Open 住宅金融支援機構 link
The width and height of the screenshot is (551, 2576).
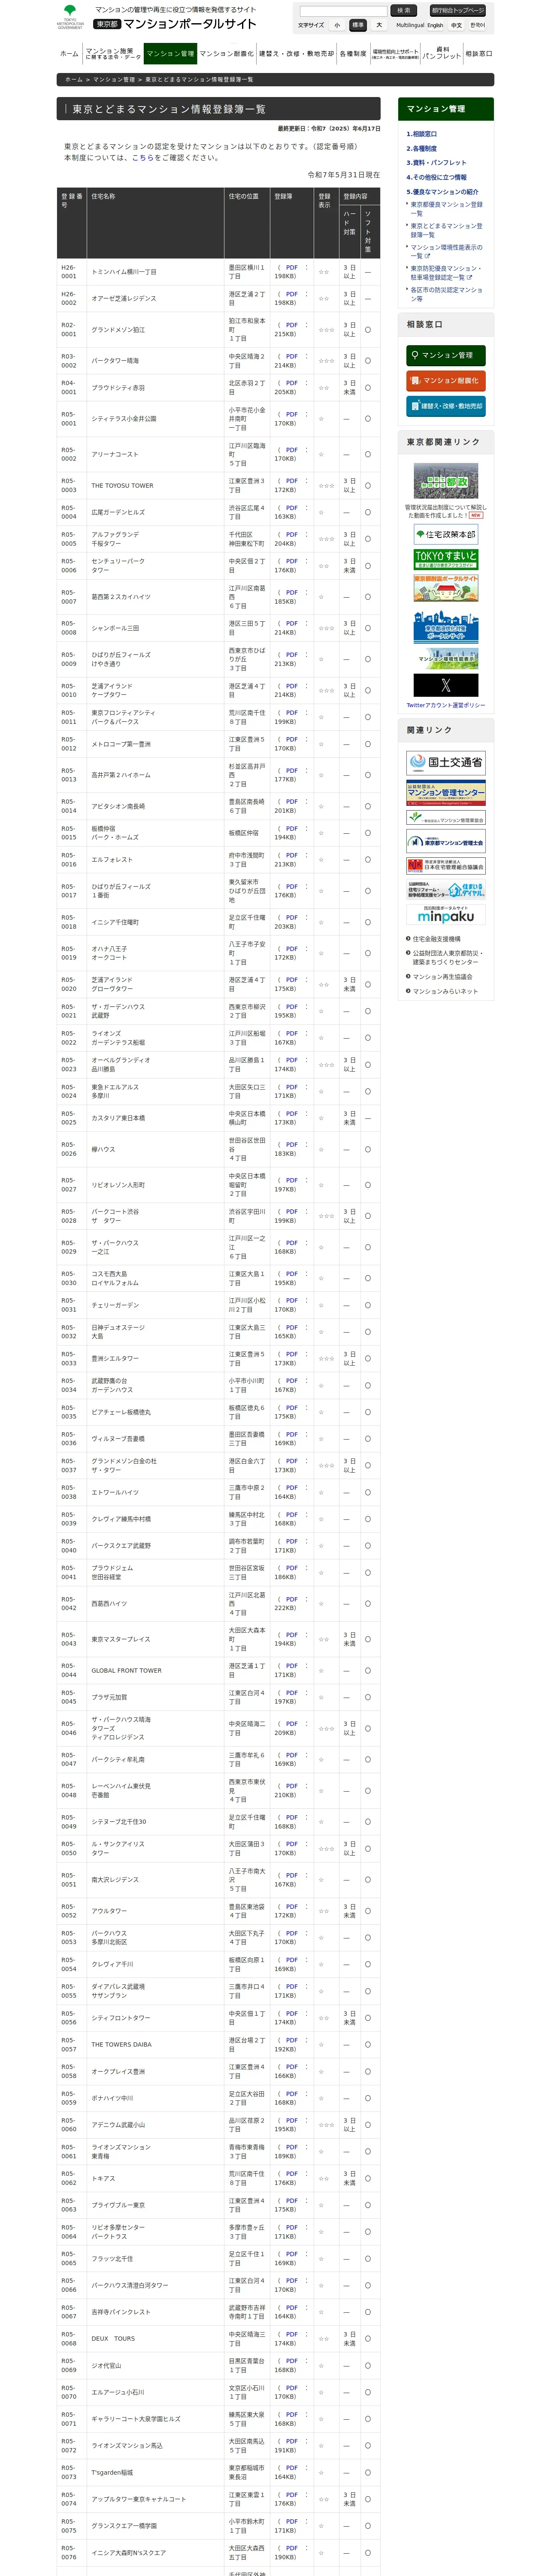[436, 939]
